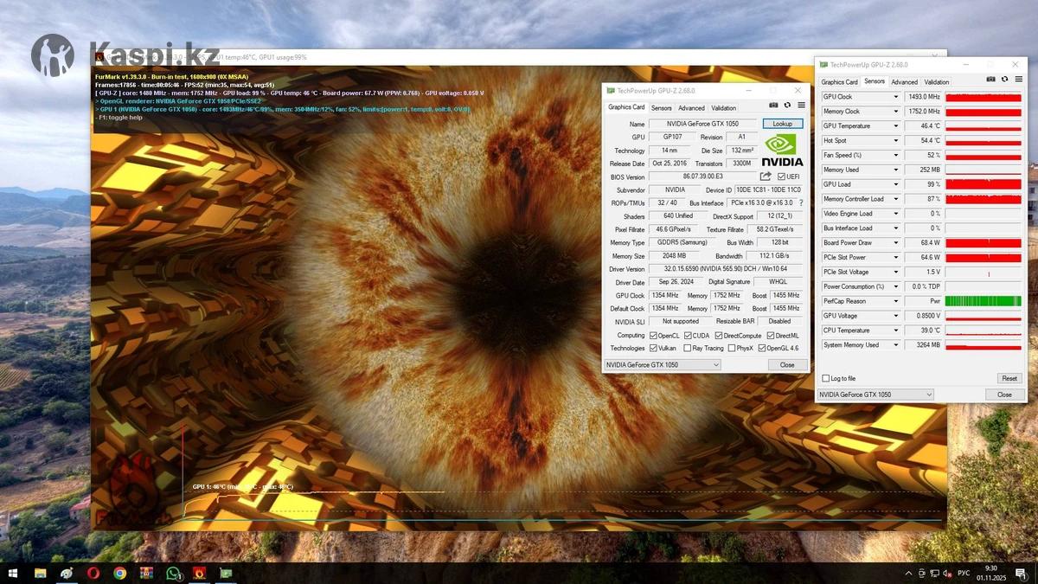Click the Bus Interface question mark icon
This screenshot has width=1038, height=584.
tap(801, 202)
